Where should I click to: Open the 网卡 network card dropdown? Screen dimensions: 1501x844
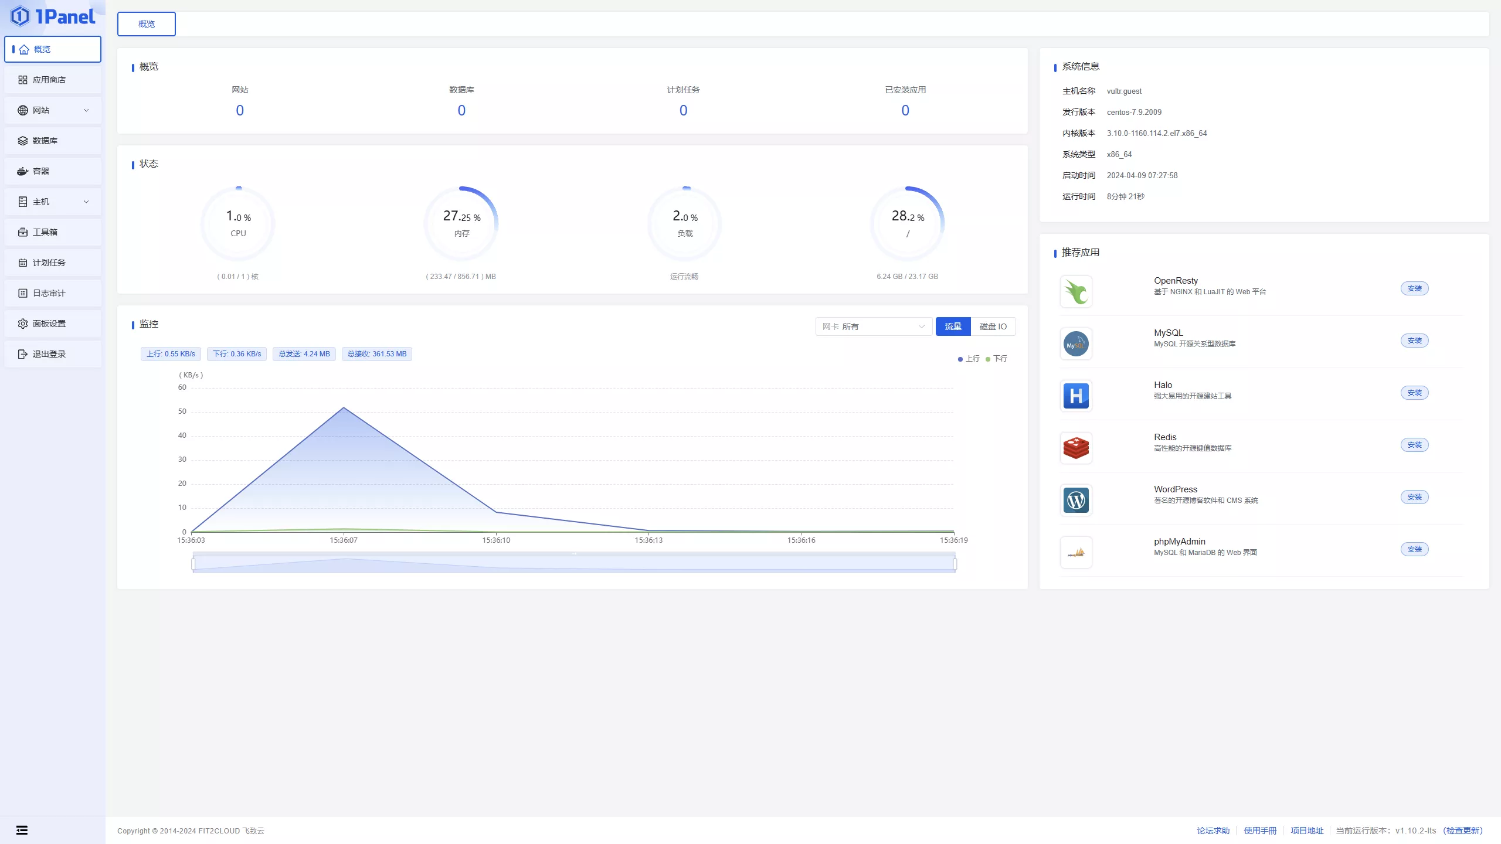pyautogui.click(x=874, y=326)
